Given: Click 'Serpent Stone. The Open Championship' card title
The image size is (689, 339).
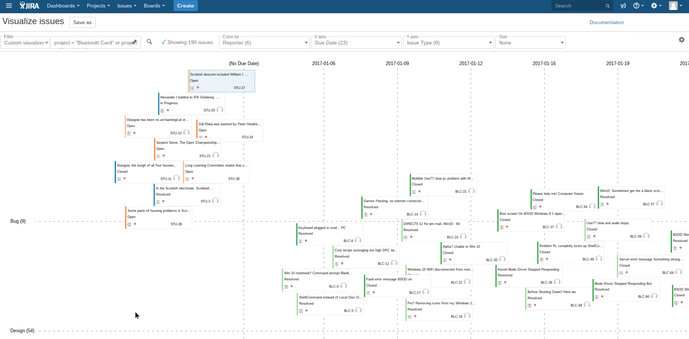Looking at the screenshot, I should tap(188, 142).
